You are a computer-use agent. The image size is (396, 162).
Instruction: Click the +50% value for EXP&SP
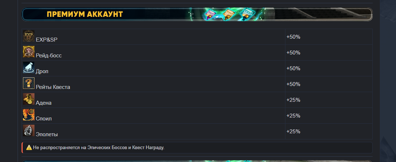(x=293, y=37)
